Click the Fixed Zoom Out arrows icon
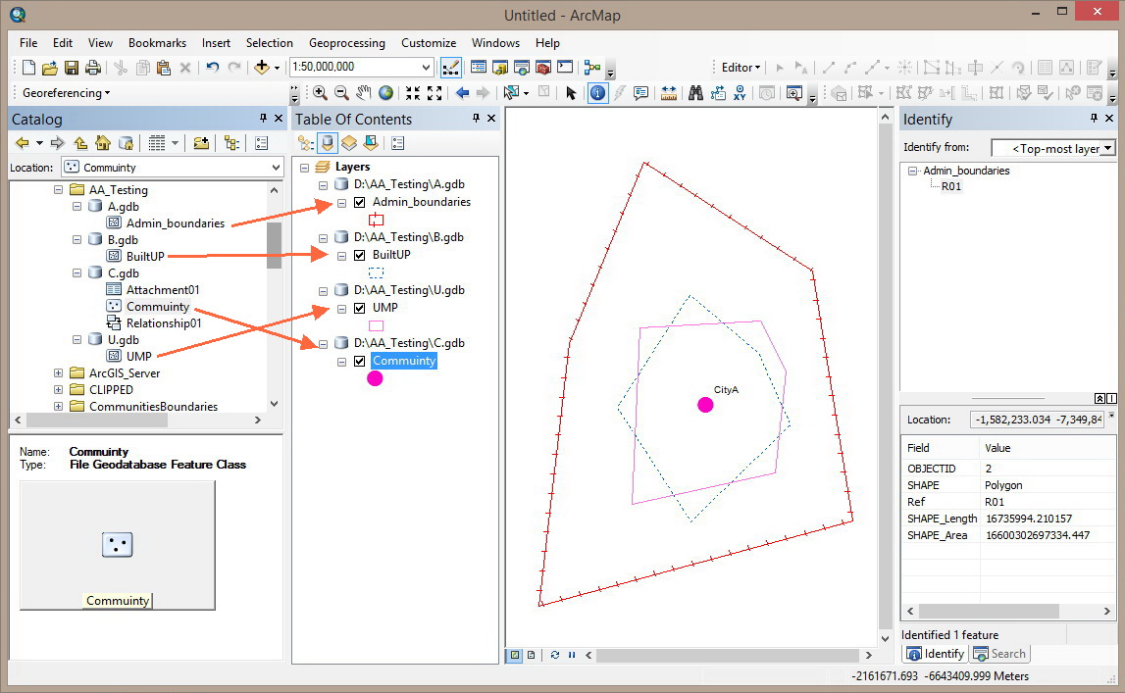Viewport: 1125px width, 693px height. 435,93
